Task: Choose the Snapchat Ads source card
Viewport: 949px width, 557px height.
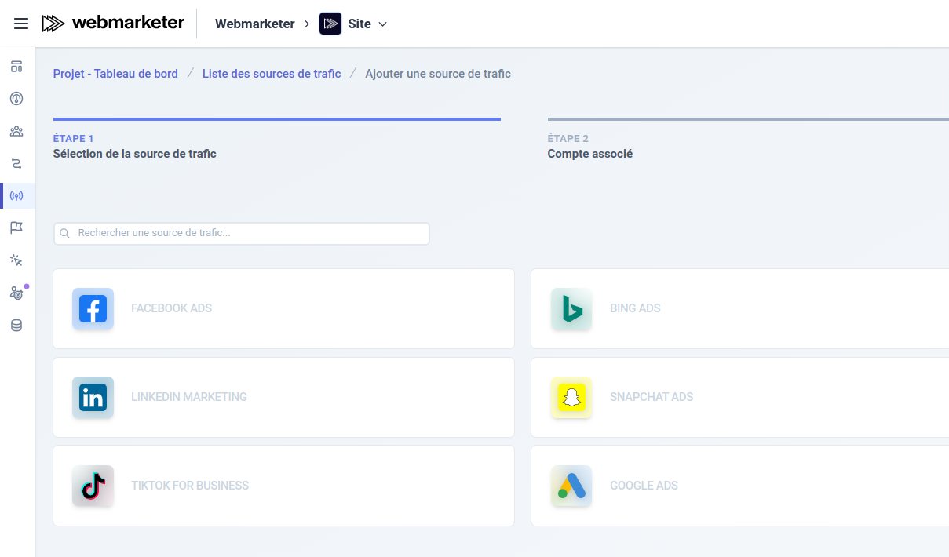Action: pyautogui.click(x=739, y=397)
